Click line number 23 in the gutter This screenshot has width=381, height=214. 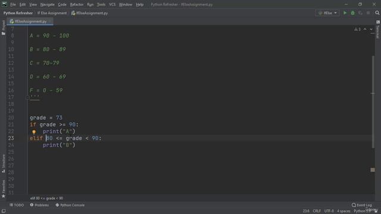pyautogui.click(x=11, y=139)
